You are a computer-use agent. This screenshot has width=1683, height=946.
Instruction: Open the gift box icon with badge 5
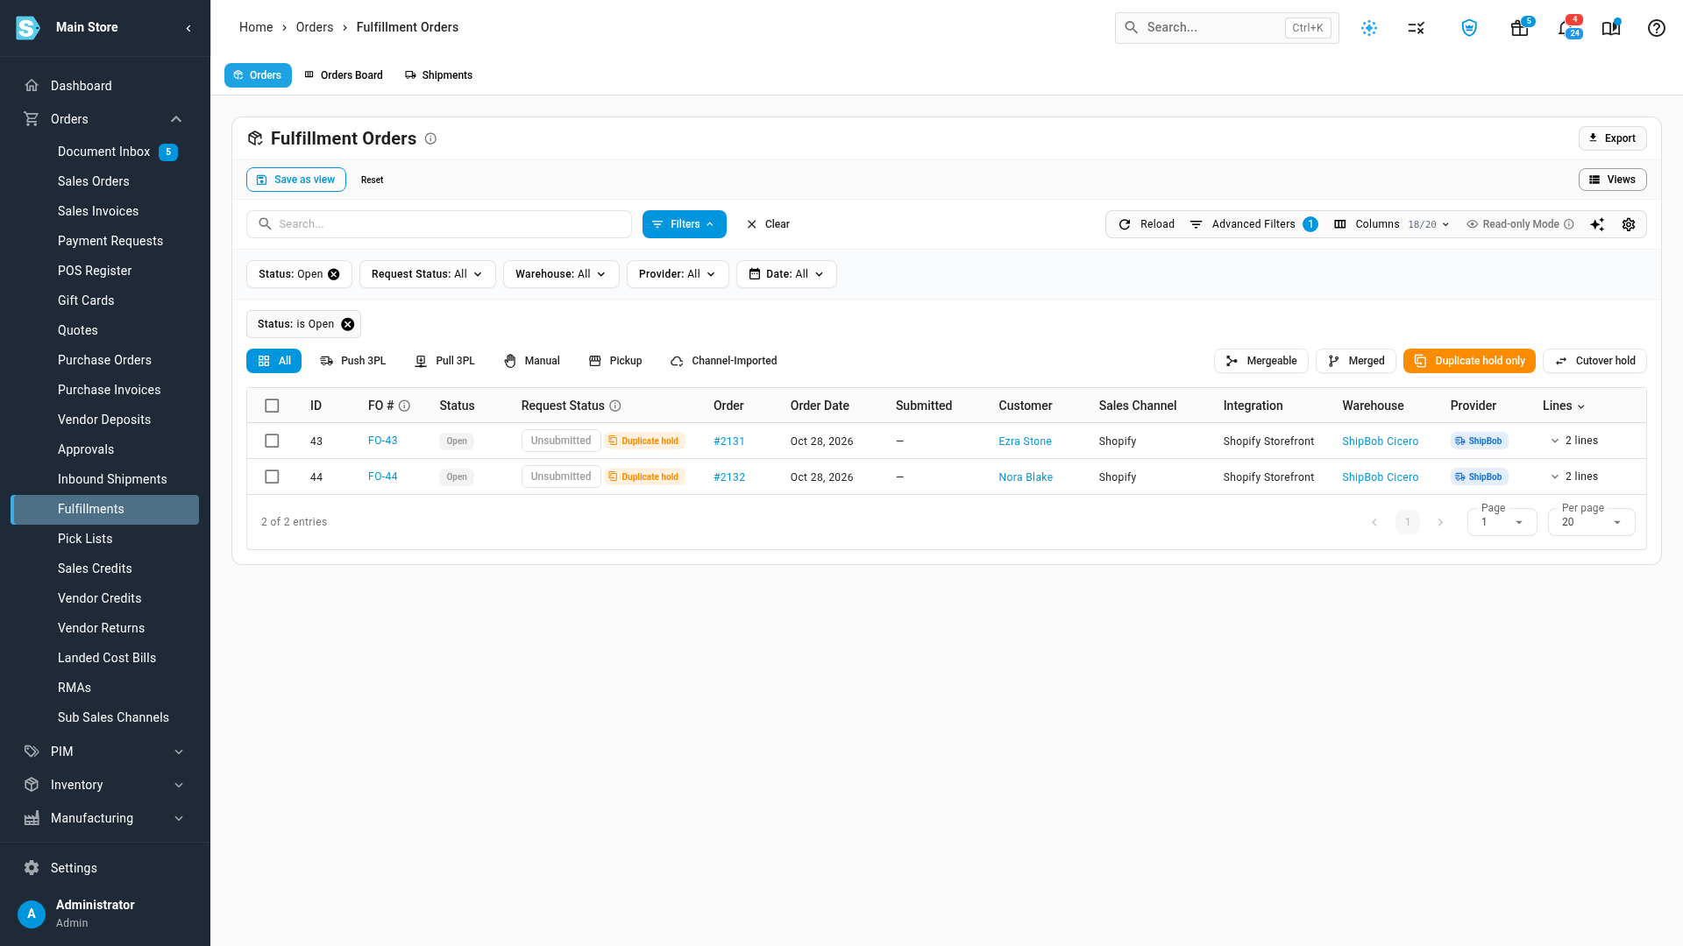click(x=1520, y=28)
